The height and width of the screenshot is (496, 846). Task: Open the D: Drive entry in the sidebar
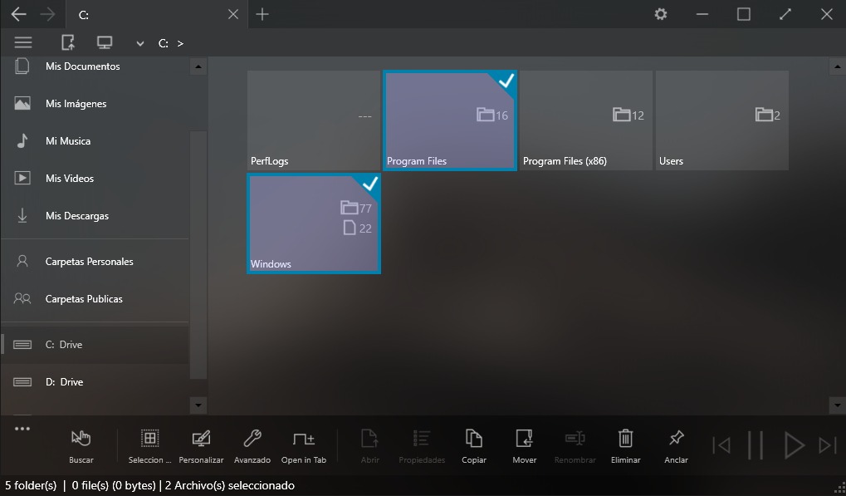[x=64, y=382]
